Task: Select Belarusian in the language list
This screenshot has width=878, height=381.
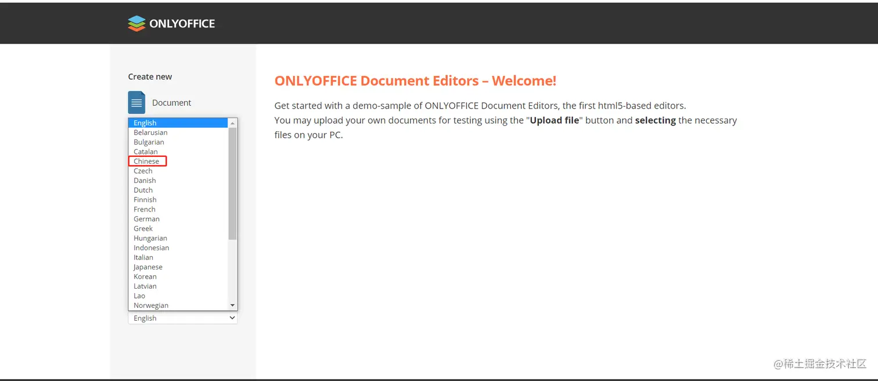Action: pyautogui.click(x=178, y=132)
